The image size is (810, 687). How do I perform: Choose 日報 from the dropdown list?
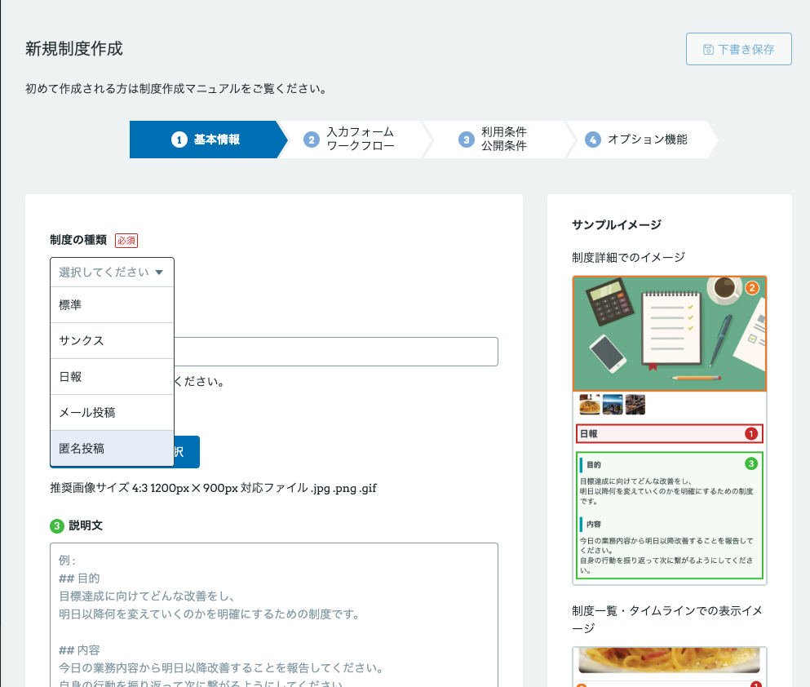pos(112,377)
